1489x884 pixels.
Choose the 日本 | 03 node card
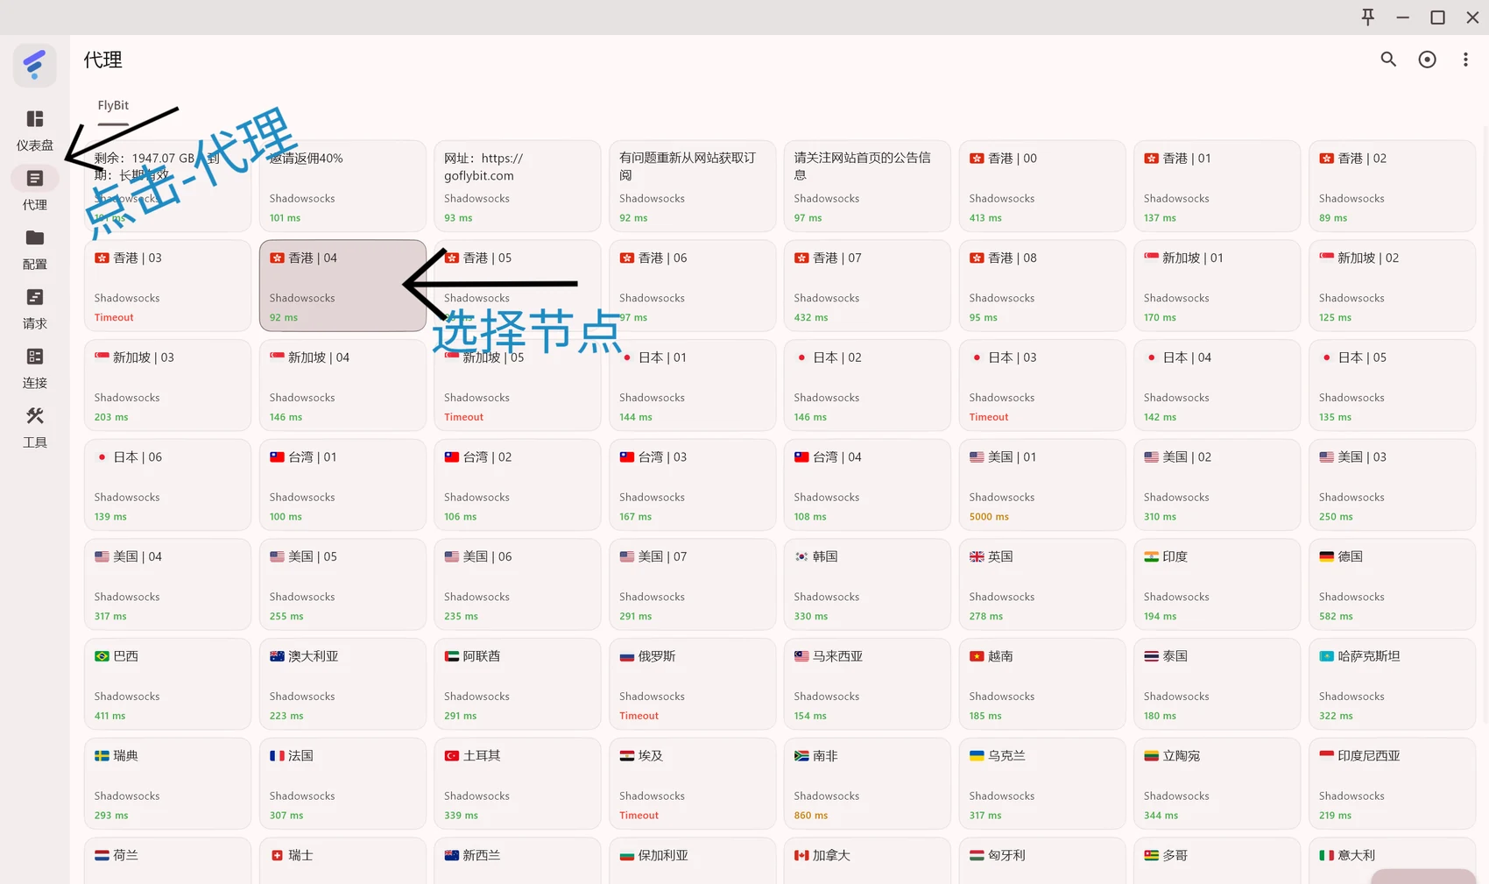(1042, 385)
